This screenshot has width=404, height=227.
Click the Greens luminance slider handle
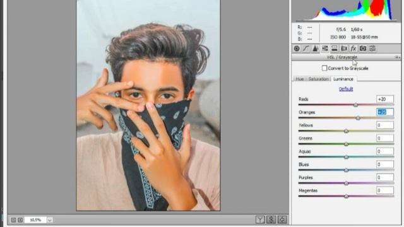pyautogui.click(x=347, y=144)
